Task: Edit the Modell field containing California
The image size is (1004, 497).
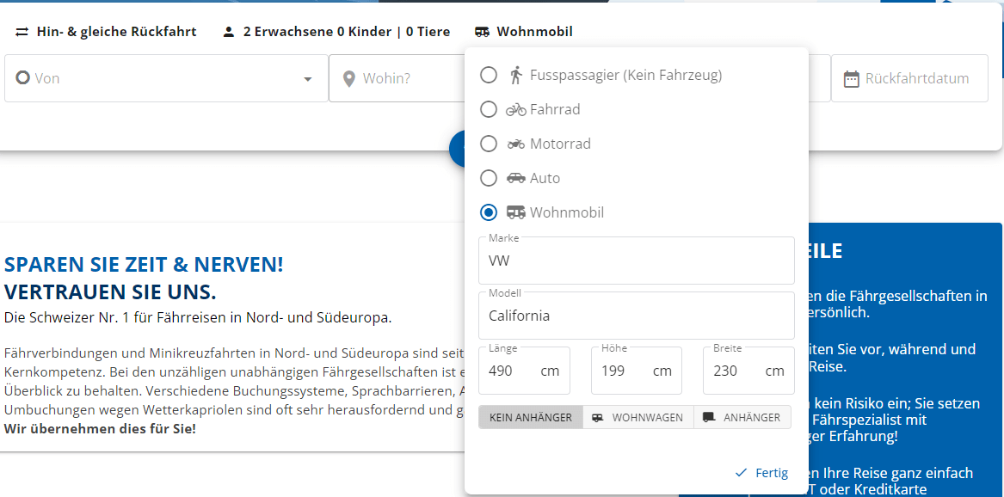Action: click(637, 316)
